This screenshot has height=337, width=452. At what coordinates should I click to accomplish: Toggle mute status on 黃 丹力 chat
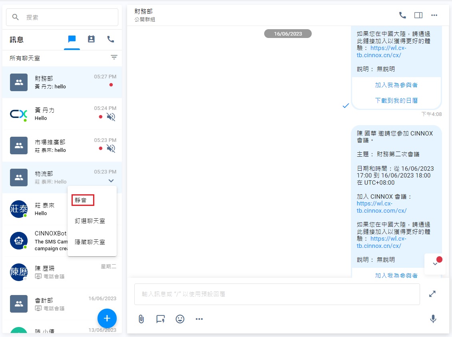click(x=110, y=116)
